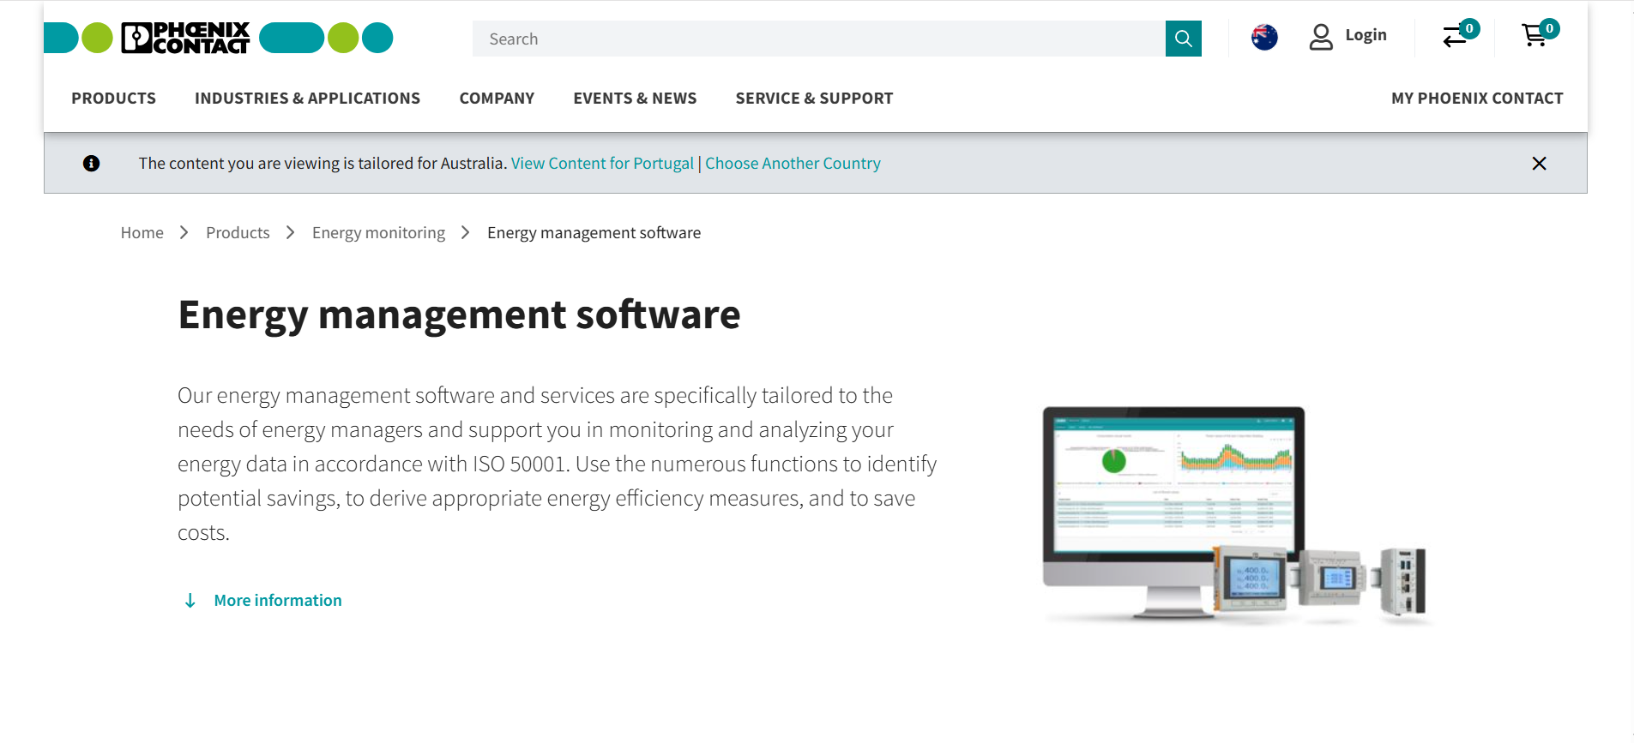Go to Energy monitoring breadcrumb
Image resolution: width=1634 pixels, height=743 pixels.
[378, 233]
